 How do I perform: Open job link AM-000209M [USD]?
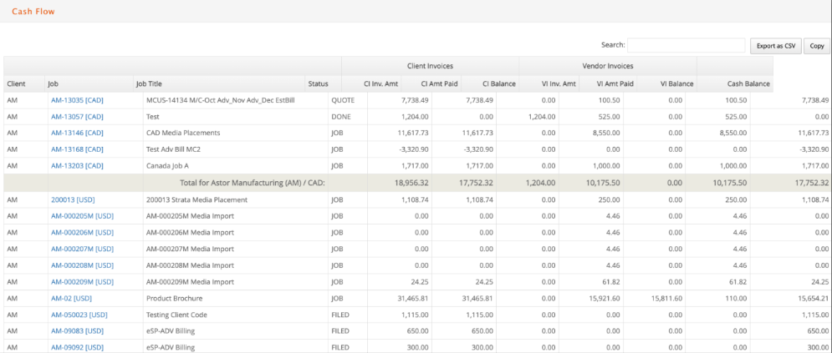[x=82, y=281]
